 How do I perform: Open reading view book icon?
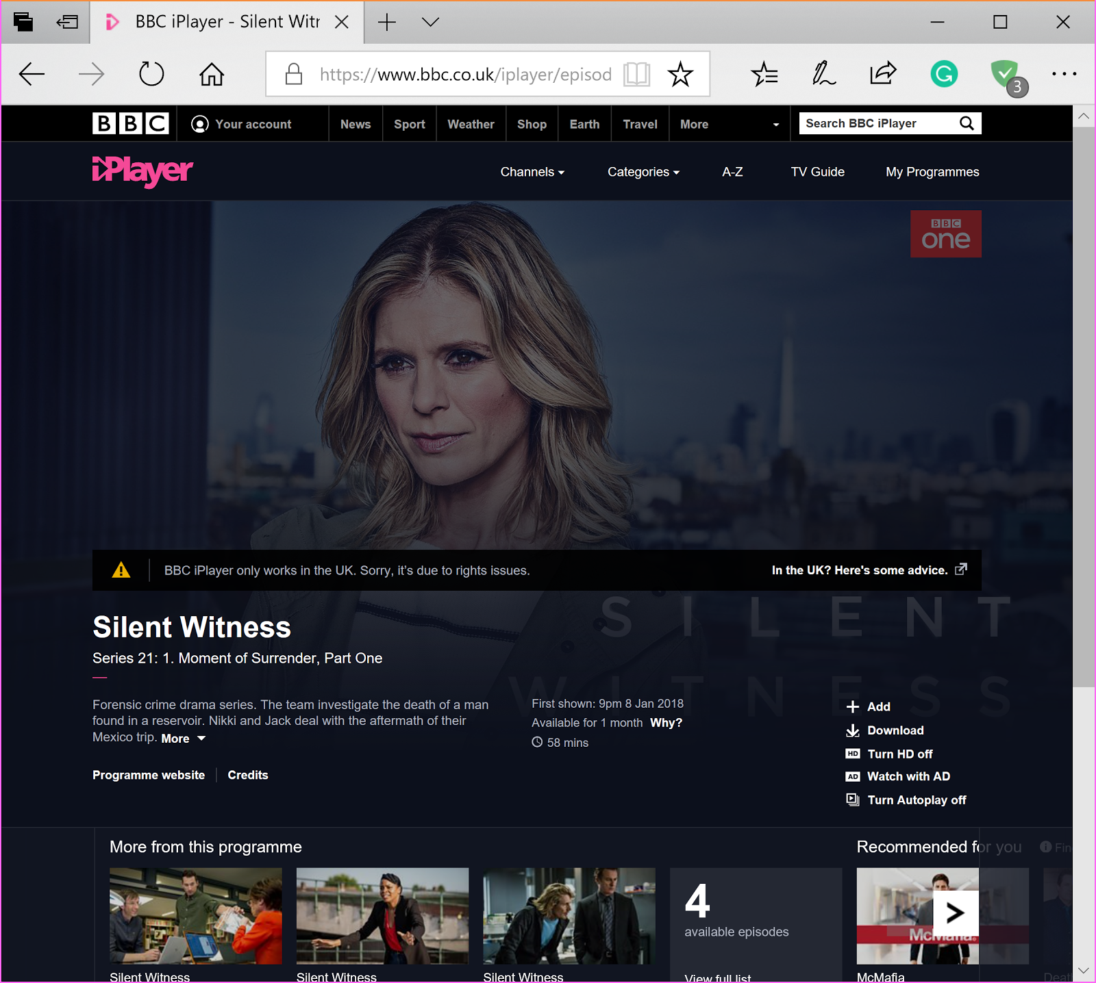[636, 74]
